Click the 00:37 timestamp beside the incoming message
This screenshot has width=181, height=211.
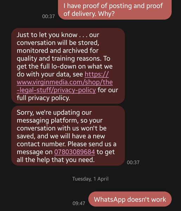133,162
